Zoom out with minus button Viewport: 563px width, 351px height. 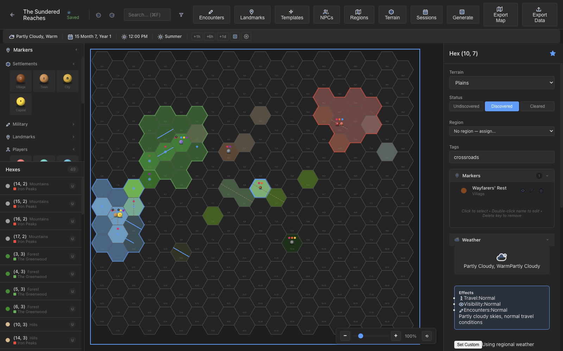(x=345, y=336)
